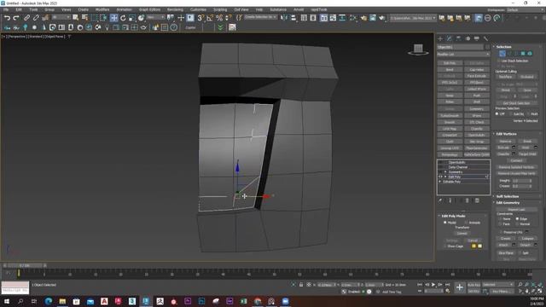Image resolution: width=546 pixels, height=307 pixels.
Task: Switch to the Hierarchy command panel tab
Action: coord(459,38)
